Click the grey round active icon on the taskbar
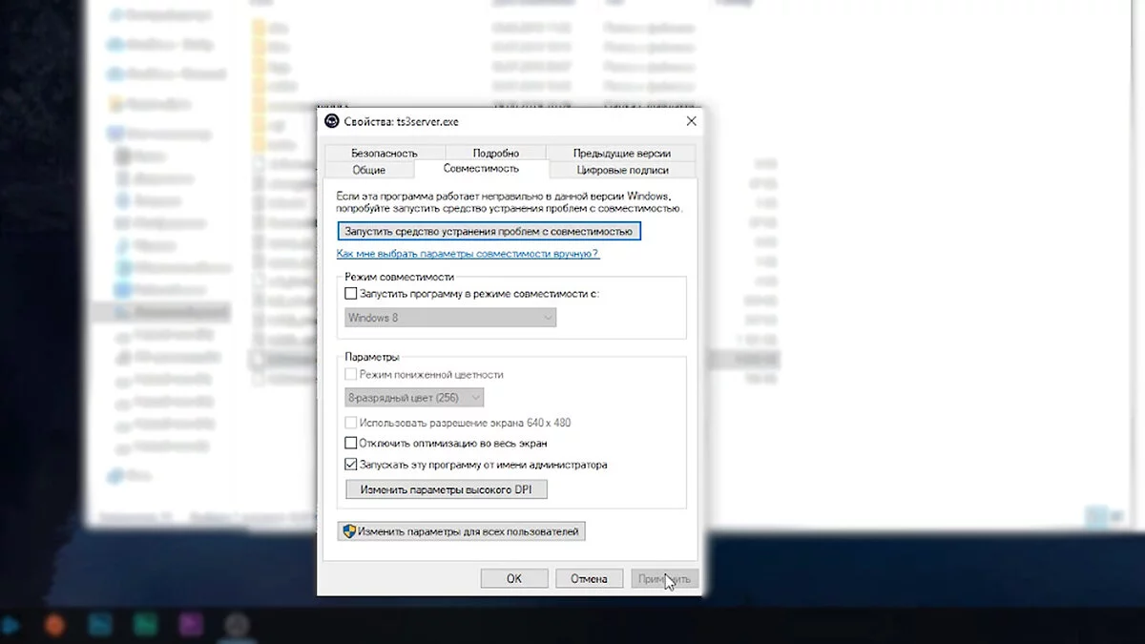This screenshot has height=644, width=1145. point(237,625)
